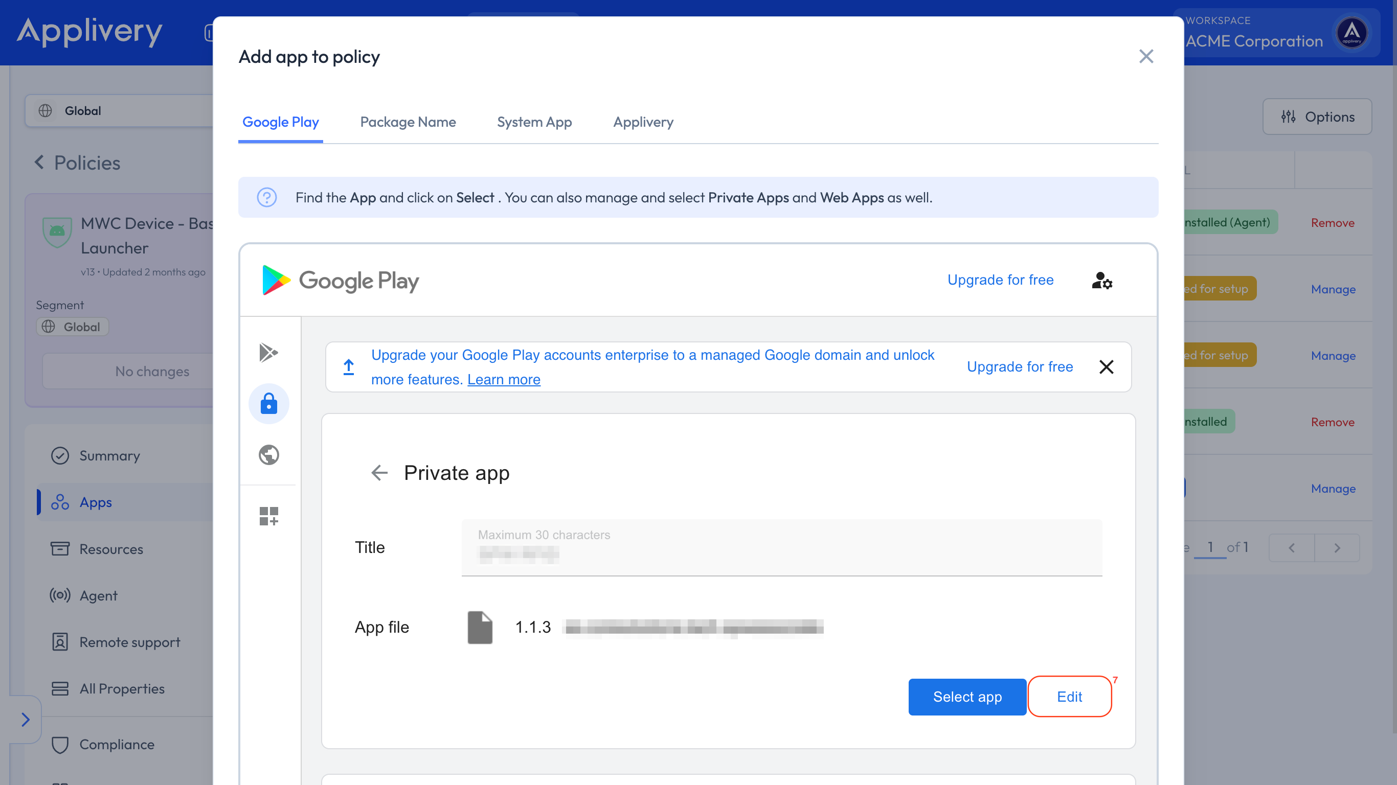Dismiss the managed Google domain upgrade banner
The image size is (1397, 785).
pyautogui.click(x=1107, y=366)
